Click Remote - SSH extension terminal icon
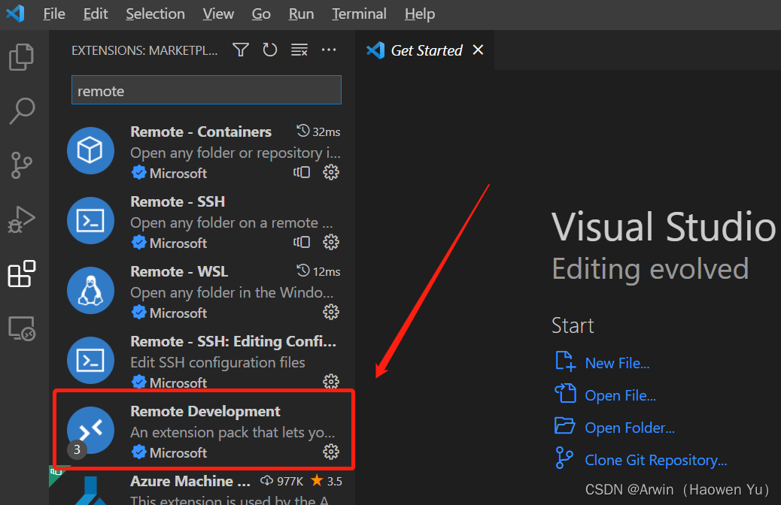Screen dimensions: 781x505 (90, 220)
